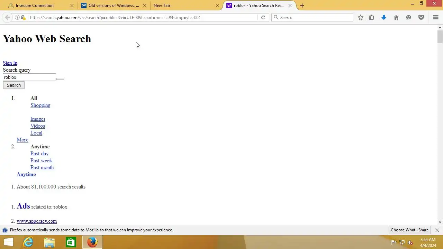
Task: Filter results by Past month
Action: pyautogui.click(x=42, y=167)
